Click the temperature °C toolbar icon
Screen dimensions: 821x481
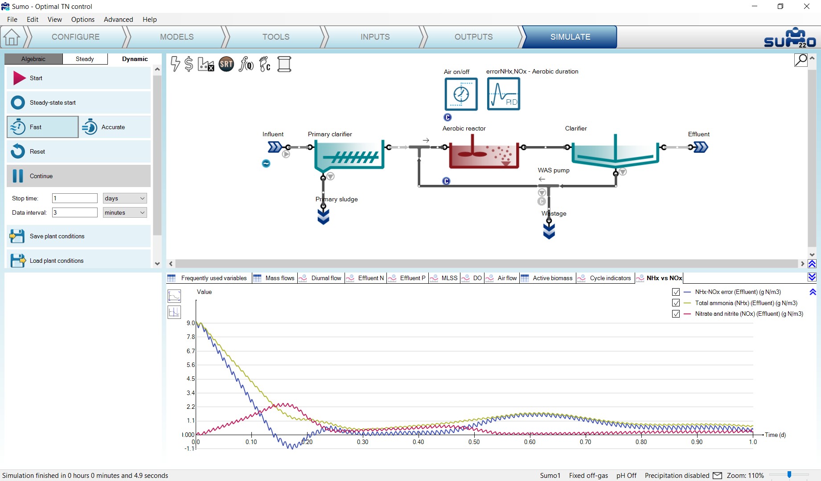point(265,64)
